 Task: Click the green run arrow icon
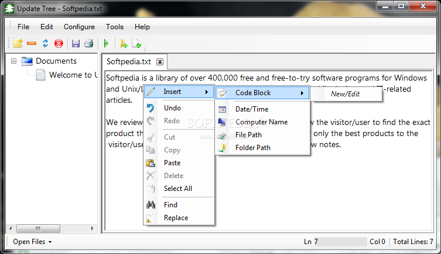[107, 43]
